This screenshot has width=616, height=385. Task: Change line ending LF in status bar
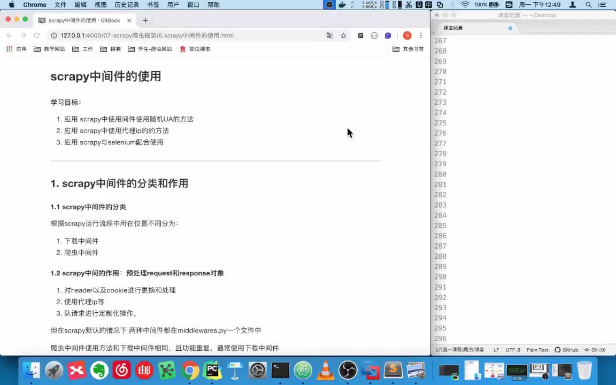[x=497, y=350]
